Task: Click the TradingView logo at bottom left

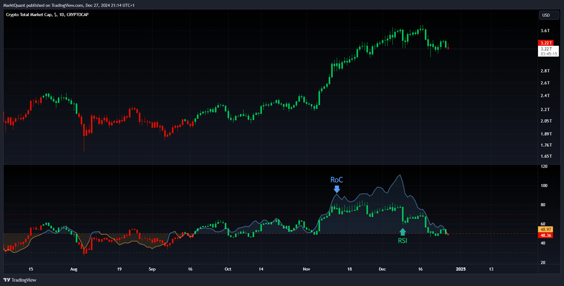Action: click(20, 280)
